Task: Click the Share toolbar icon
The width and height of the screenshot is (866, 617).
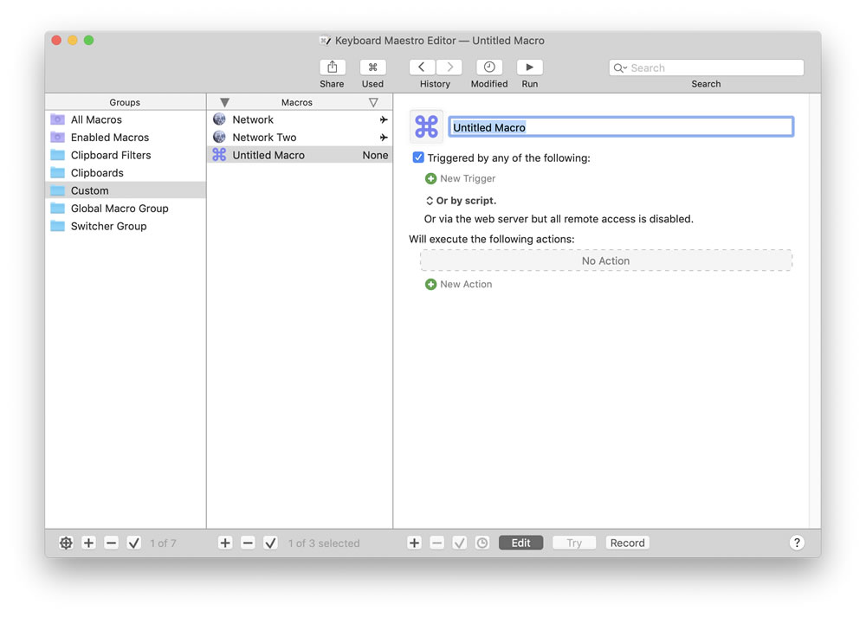Action: (x=332, y=67)
